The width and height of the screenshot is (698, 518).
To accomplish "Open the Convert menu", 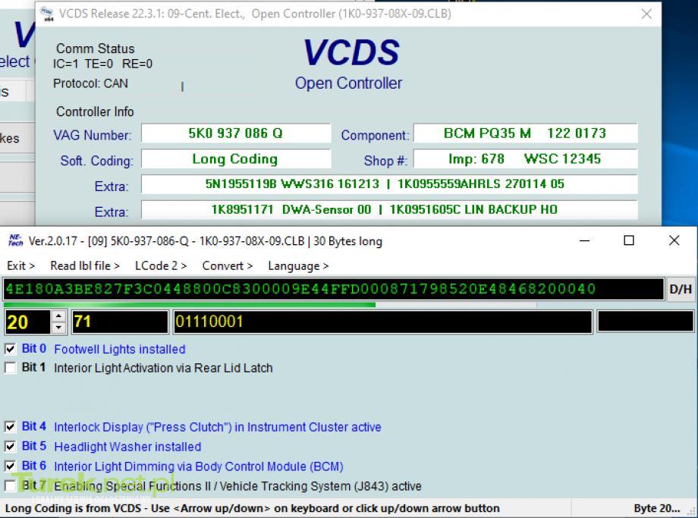I will 227,266.
